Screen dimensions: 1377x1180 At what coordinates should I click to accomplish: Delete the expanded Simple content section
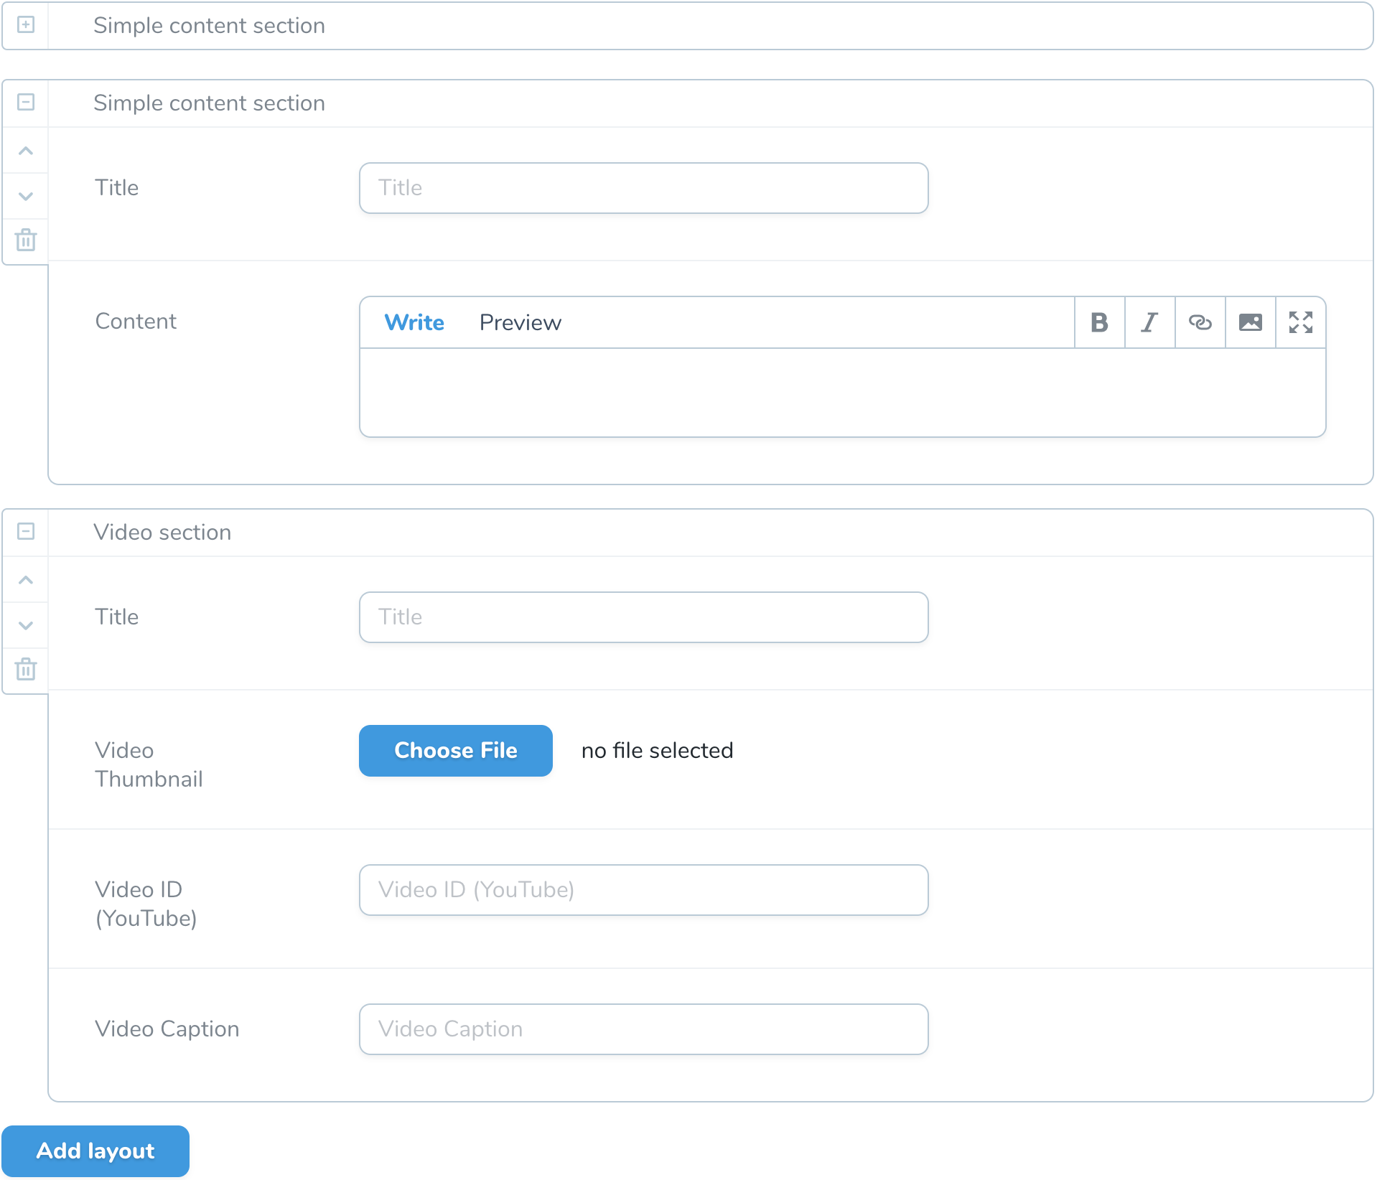click(26, 240)
